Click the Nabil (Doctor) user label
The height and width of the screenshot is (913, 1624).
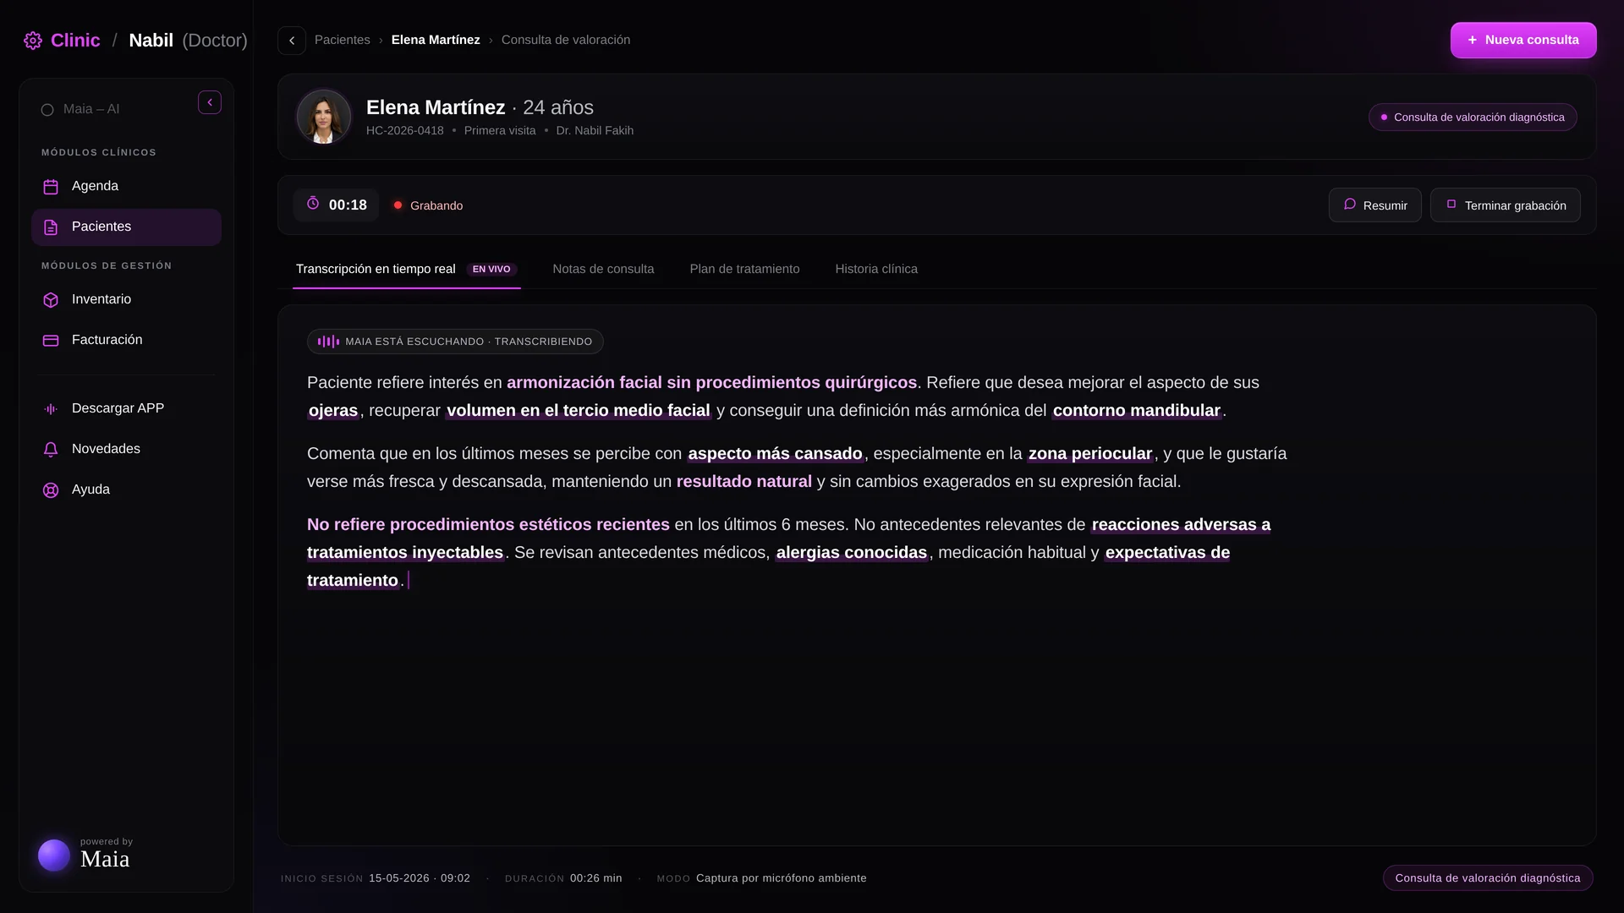point(189,41)
